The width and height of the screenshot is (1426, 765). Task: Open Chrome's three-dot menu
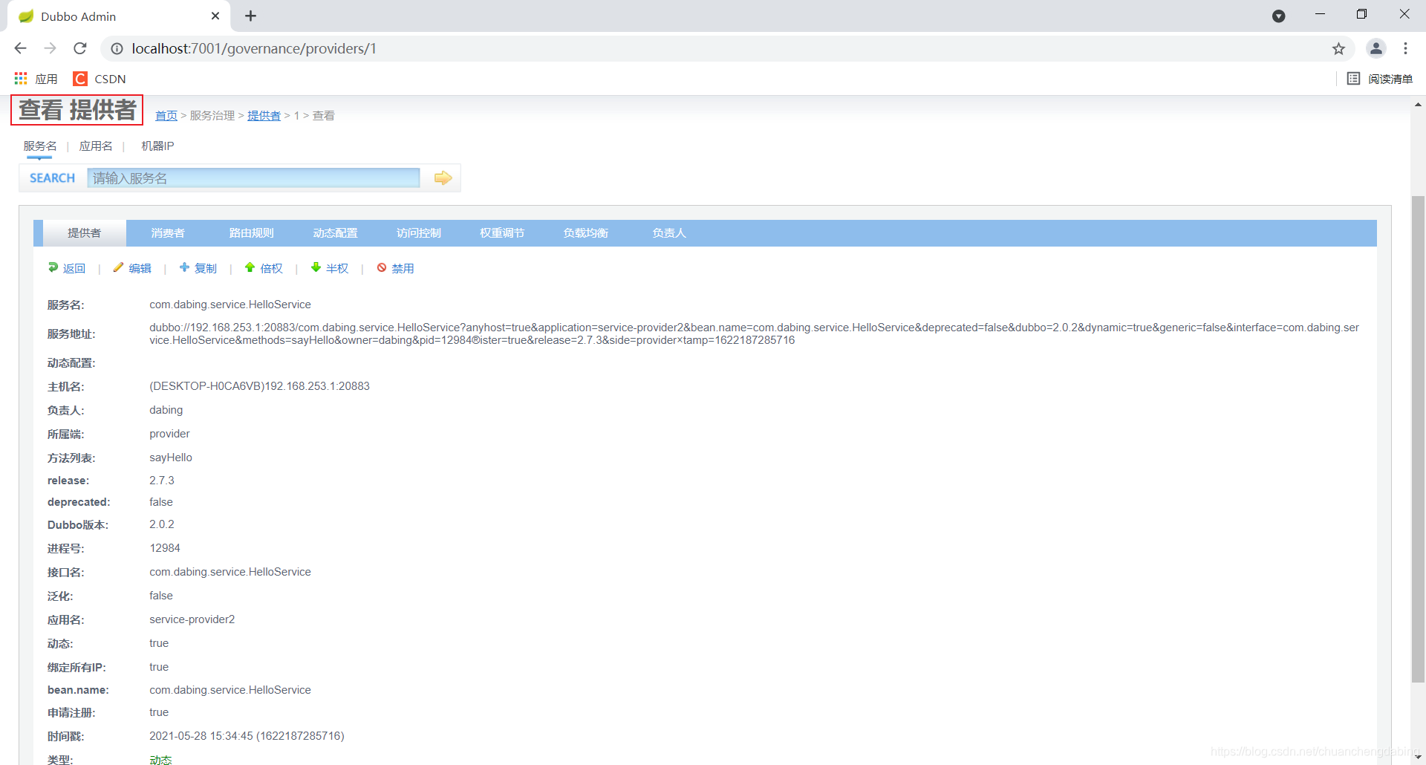[x=1405, y=48]
